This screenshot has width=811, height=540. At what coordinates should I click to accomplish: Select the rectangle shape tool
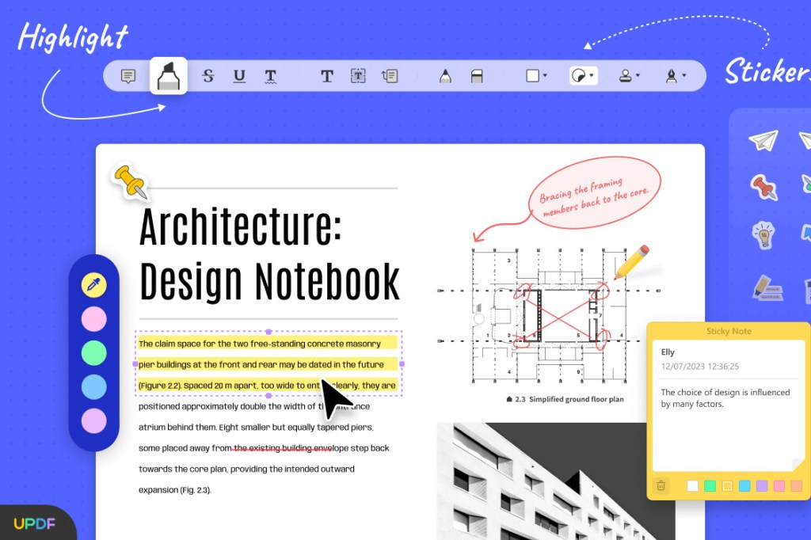(x=532, y=76)
